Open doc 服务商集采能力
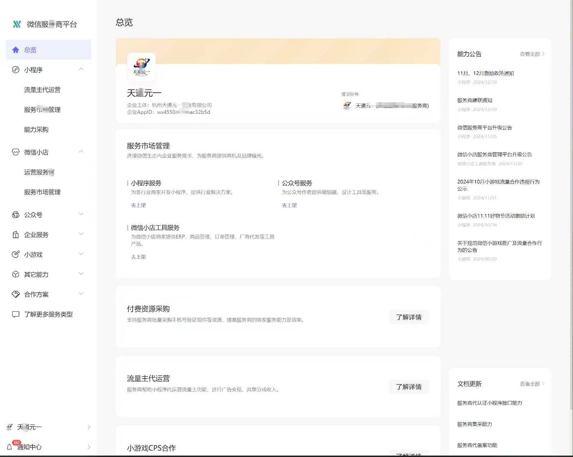Screen dimensions: 573x457 (x=474, y=424)
